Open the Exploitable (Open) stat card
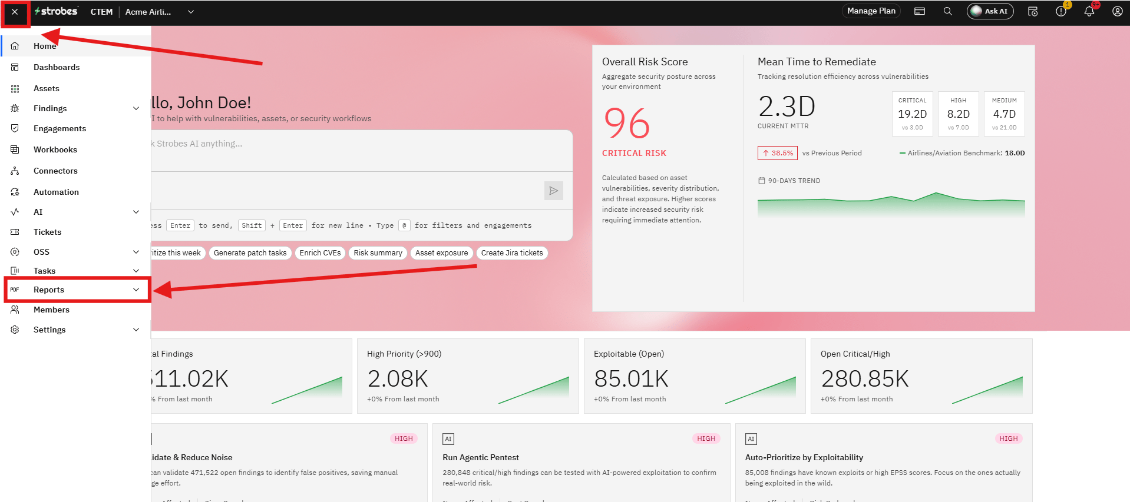Screen dimensions: 1130x502 pyautogui.click(x=695, y=376)
